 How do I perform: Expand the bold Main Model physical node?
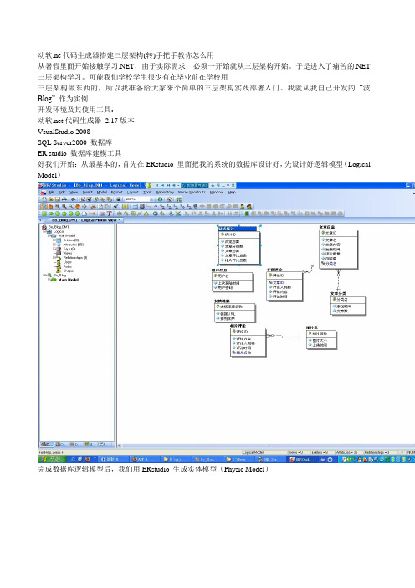point(49,280)
